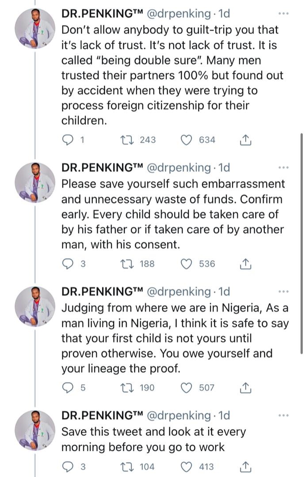The image size is (305, 477).
Task: Retweet the tweet with 188 retweets
Action: coord(126,264)
